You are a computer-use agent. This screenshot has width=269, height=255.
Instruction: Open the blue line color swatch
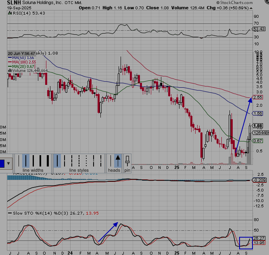click(x=2, y=163)
